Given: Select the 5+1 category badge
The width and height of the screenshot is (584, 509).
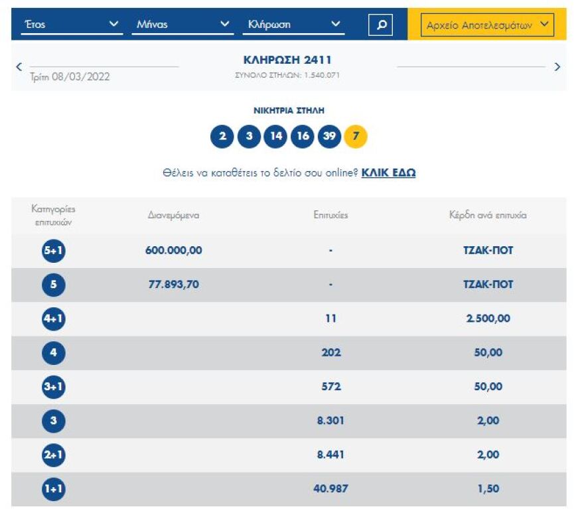Looking at the screenshot, I should coord(54,251).
